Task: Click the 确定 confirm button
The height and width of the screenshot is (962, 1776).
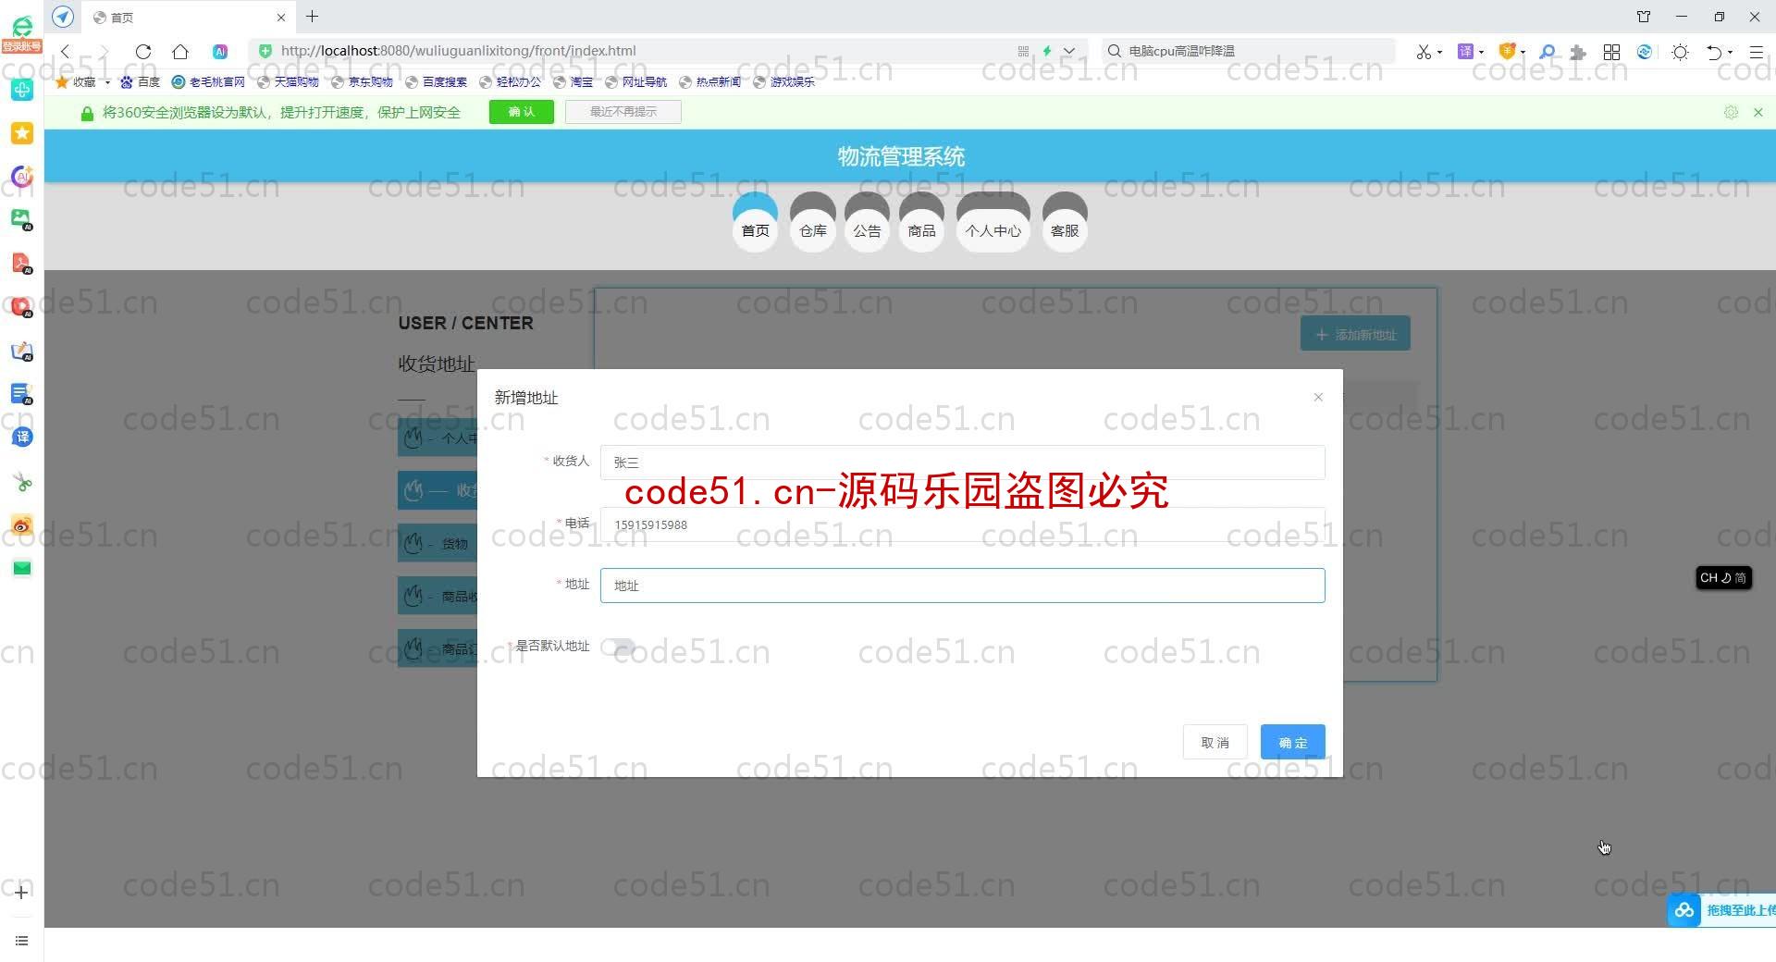Action: click(1292, 742)
